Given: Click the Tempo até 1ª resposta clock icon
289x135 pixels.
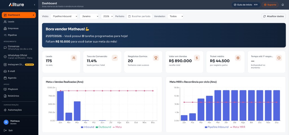Looking at the screenshot, I should (279, 58).
